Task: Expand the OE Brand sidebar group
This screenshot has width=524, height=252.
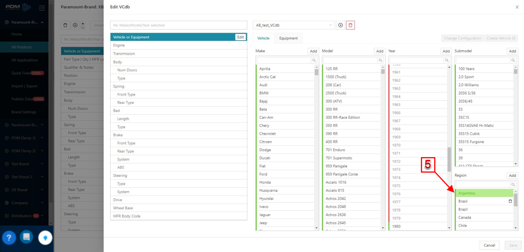Action: point(42,190)
